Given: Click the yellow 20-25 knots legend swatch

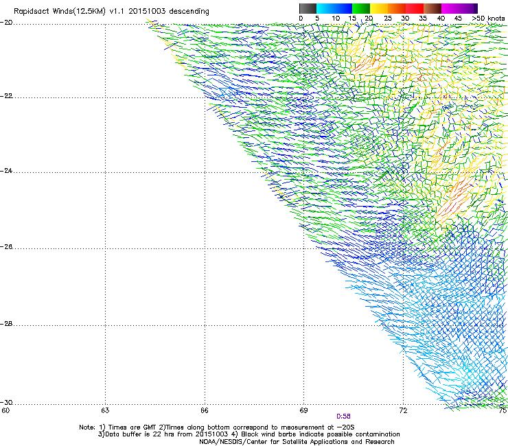Looking at the screenshot, I should tap(379, 8).
